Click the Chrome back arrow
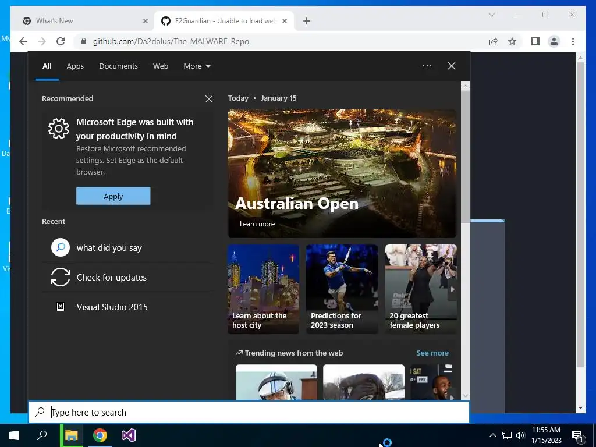This screenshot has height=447, width=596. 23,41
